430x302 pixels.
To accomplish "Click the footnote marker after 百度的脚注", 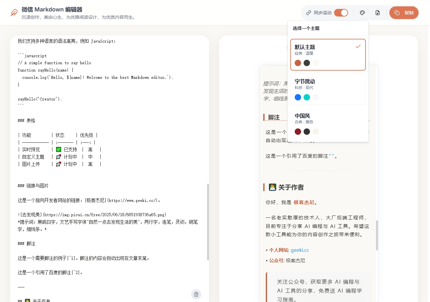I will click(x=332, y=155).
